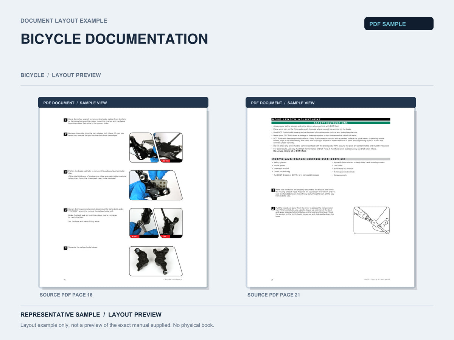Click the 'Nitrile gloves' list item

pos(279,165)
